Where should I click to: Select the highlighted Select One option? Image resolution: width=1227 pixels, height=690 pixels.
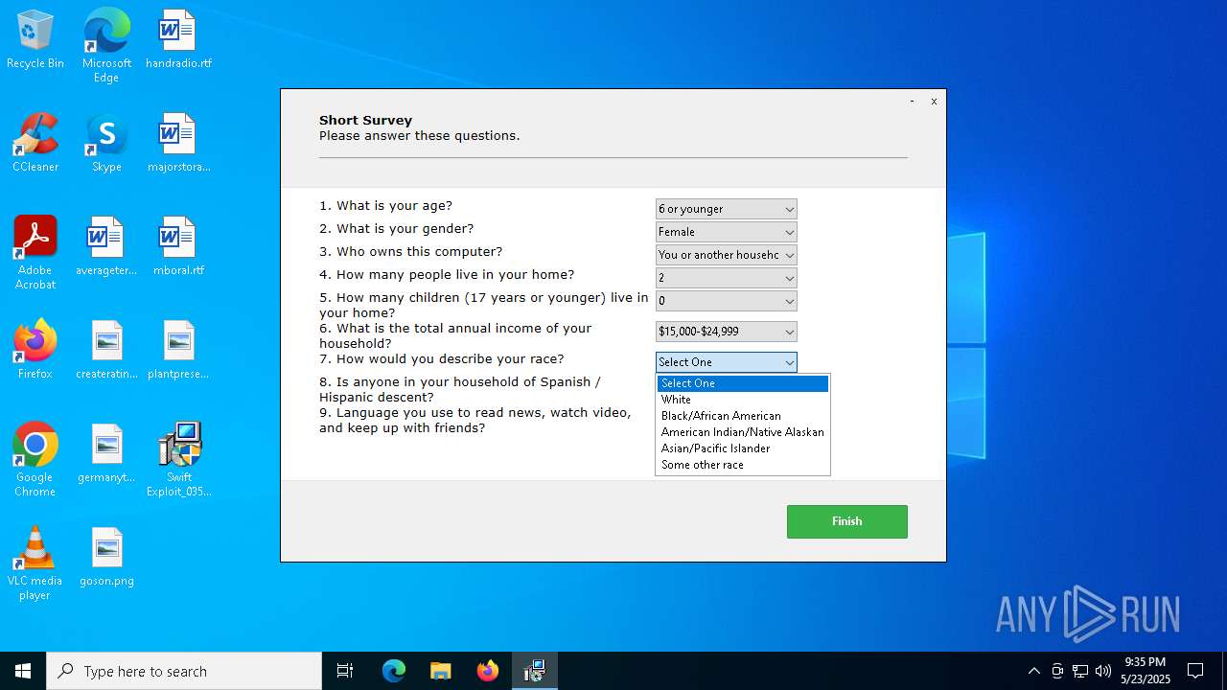coord(743,383)
